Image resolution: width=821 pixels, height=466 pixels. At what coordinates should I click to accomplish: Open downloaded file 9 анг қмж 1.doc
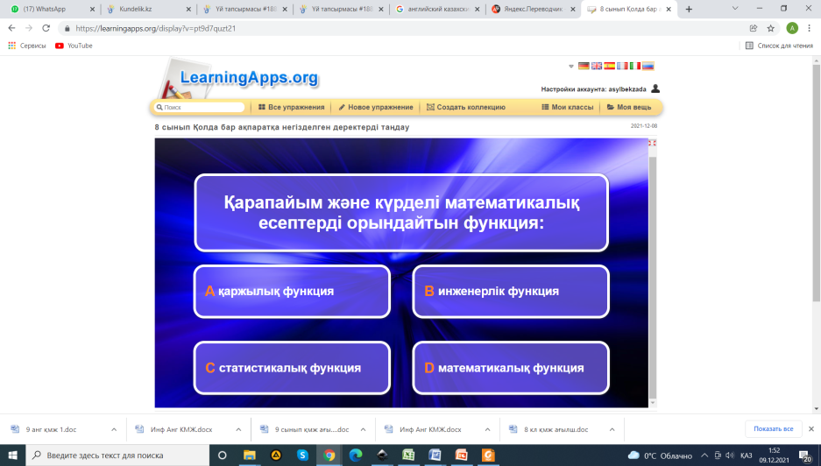click(51, 429)
